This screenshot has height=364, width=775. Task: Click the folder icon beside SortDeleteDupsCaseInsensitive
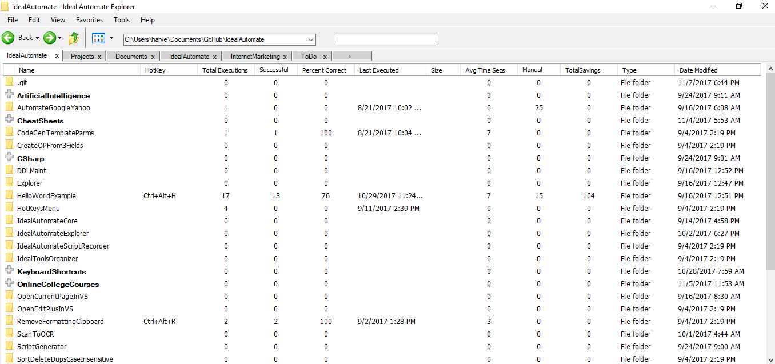[x=9, y=359]
